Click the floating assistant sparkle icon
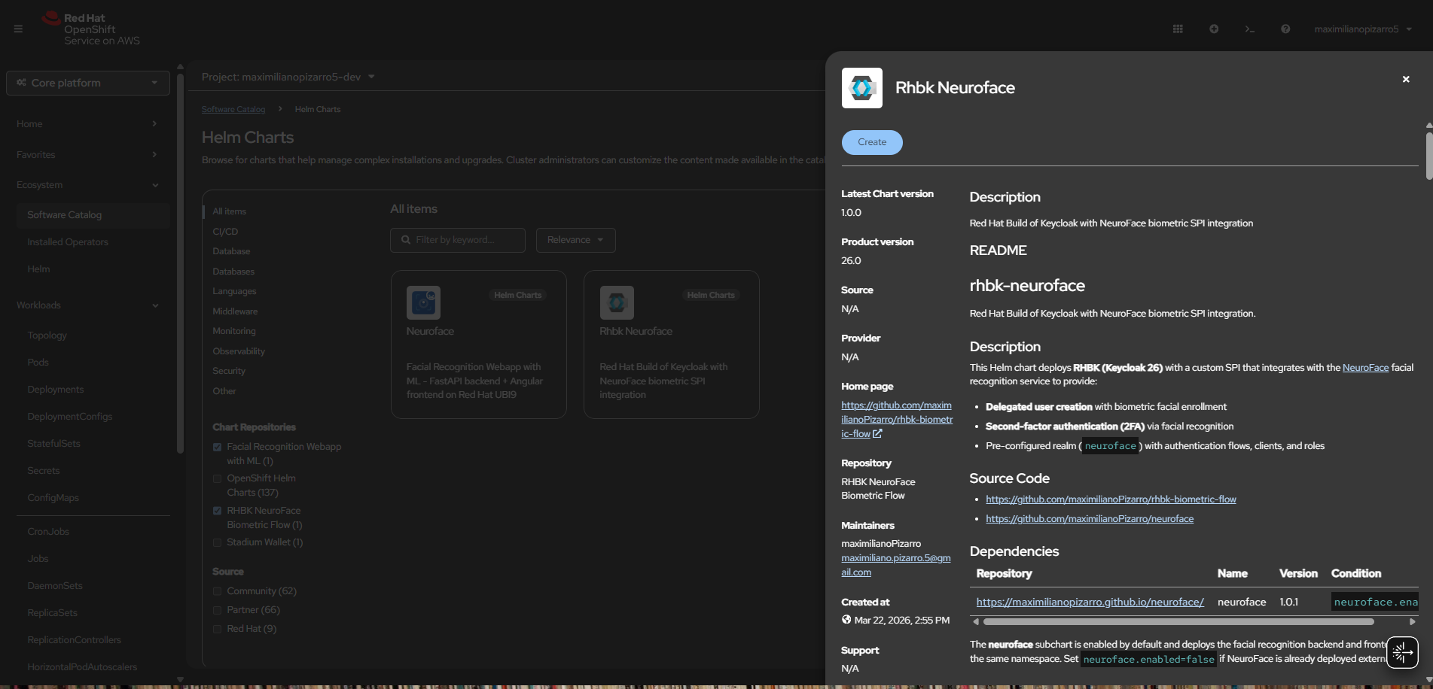This screenshot has height=689, width=1433. (1402, 653)
